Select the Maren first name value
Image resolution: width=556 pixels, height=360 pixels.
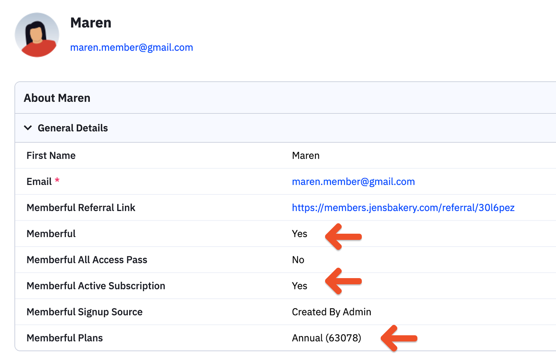tap(305, 155)
